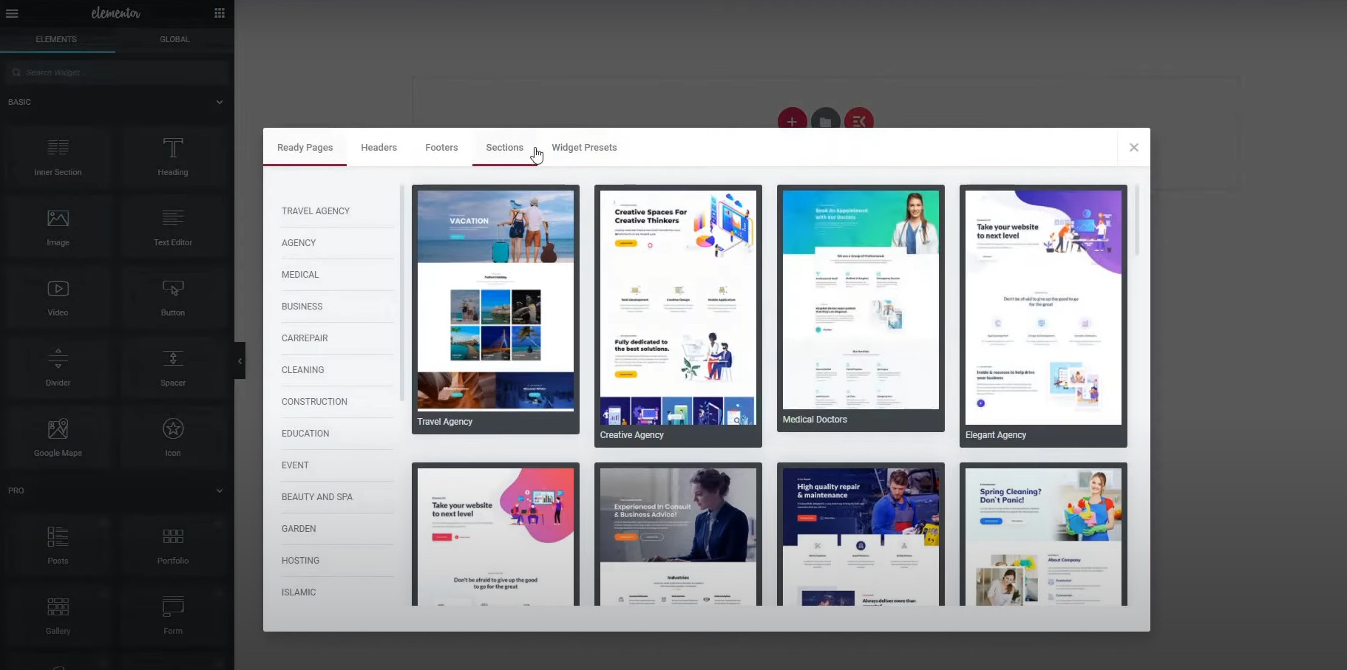Select the Beauty and Spa category
Image resolution: width=1347 pixels, height=670 pixels.
317,497
